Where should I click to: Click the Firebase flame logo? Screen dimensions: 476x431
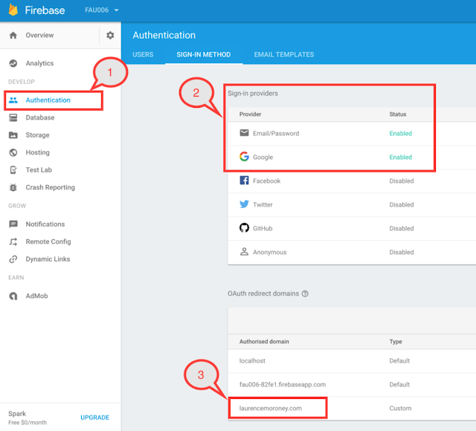(x=13, y=10)
